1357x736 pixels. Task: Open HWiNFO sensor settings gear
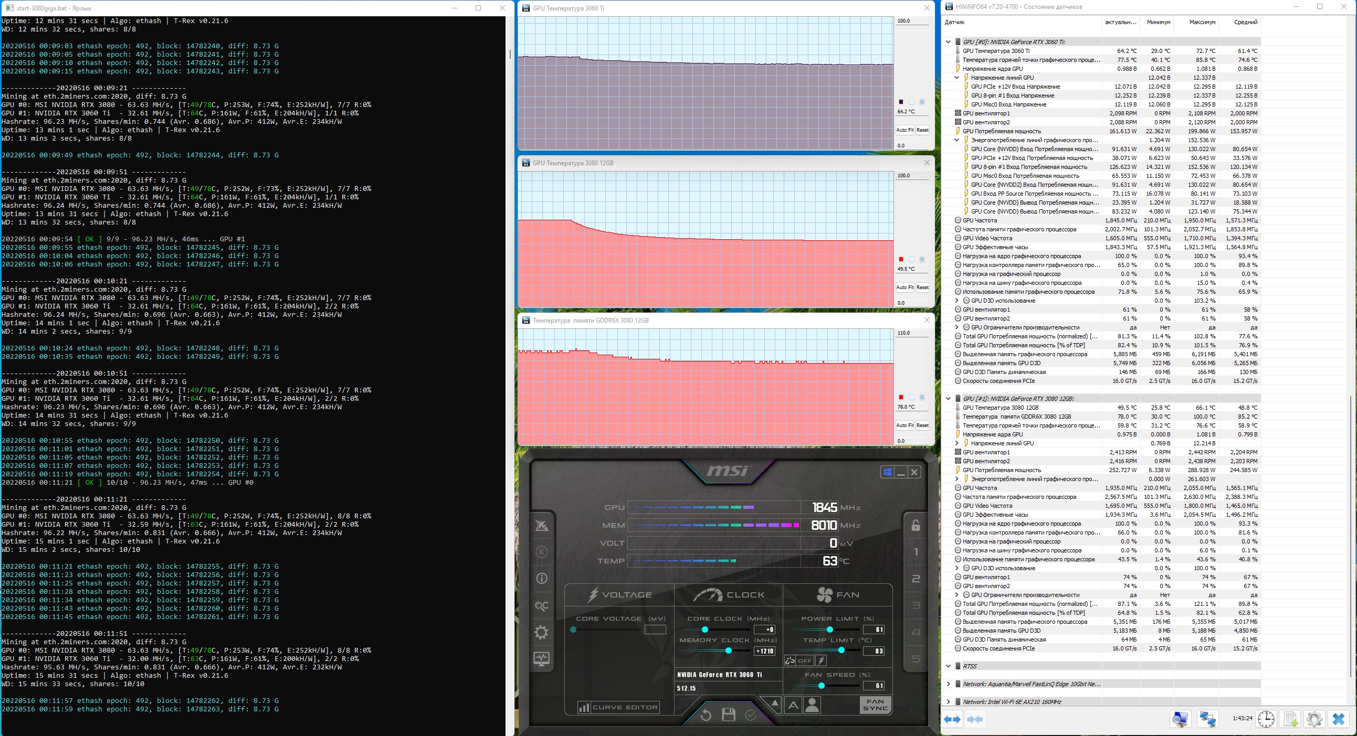coord(1314,719)
